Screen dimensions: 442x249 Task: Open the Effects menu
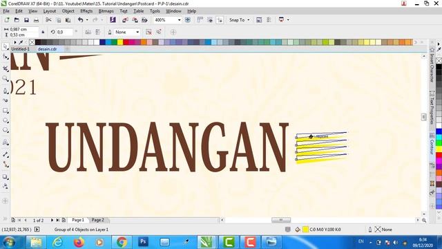pos(86,11)
